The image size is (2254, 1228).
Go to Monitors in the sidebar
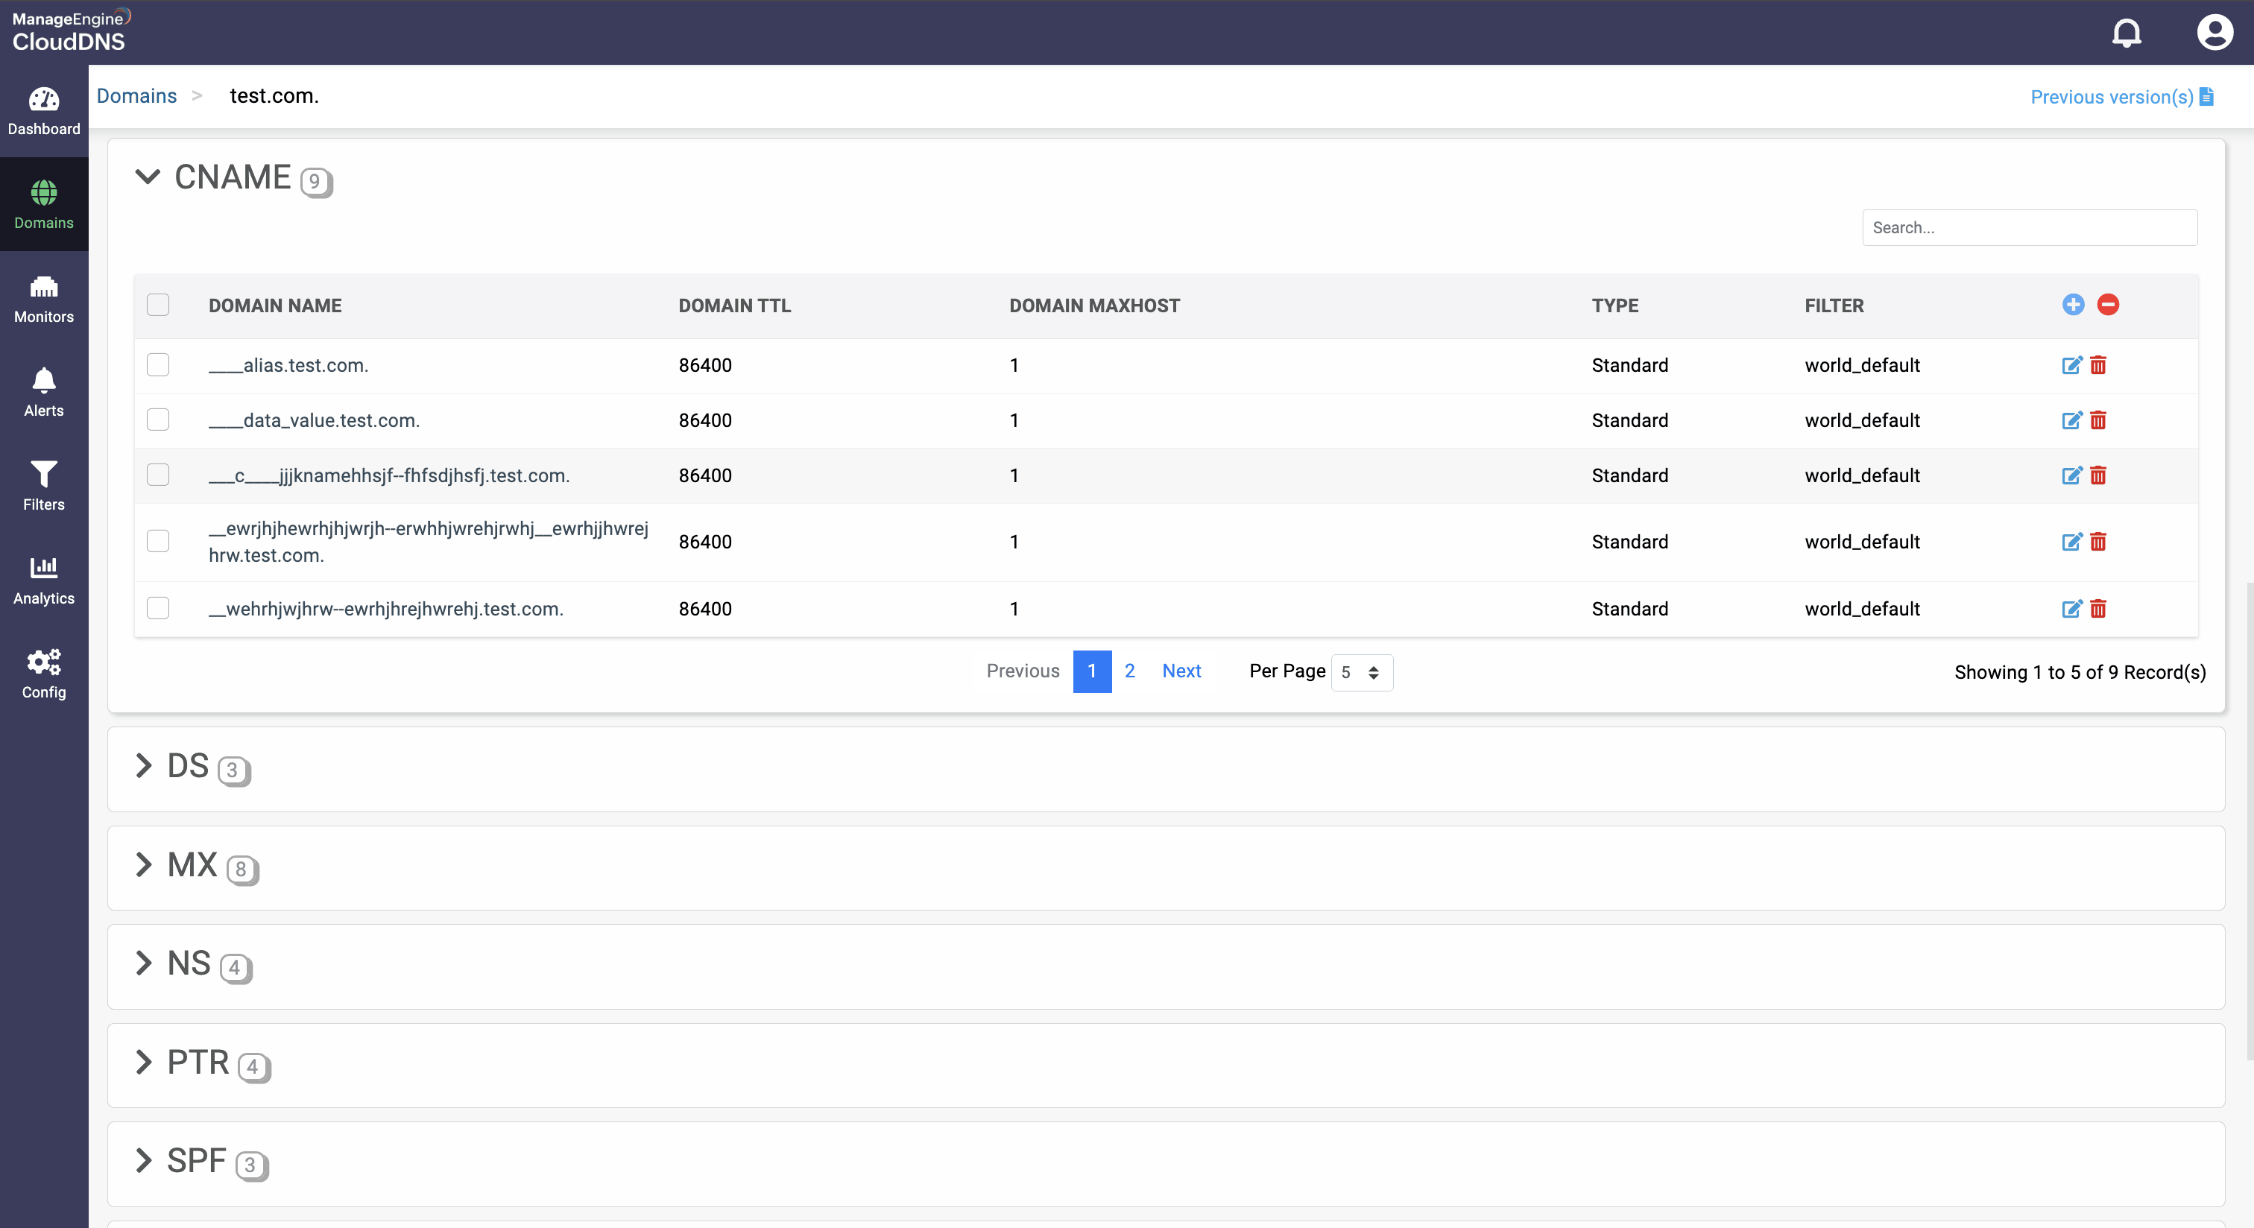44,298
